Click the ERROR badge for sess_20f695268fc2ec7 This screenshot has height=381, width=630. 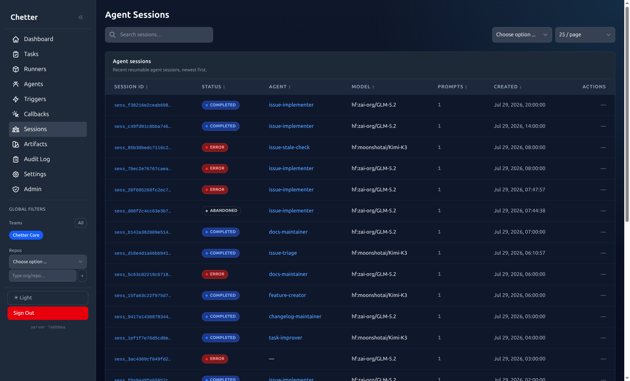(215, 189)
